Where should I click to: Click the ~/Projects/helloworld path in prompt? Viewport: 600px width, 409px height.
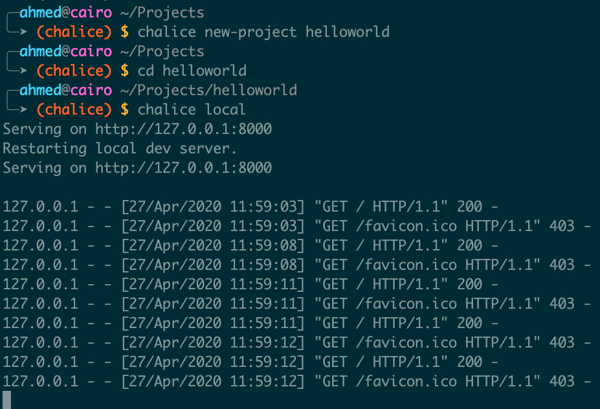pos(208,91)
